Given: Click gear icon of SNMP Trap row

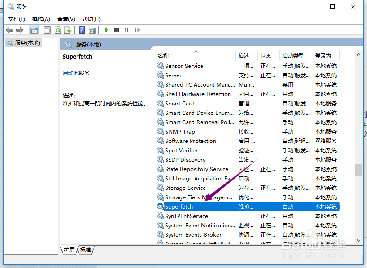Looking at the screenshot, I should (160, 131).
